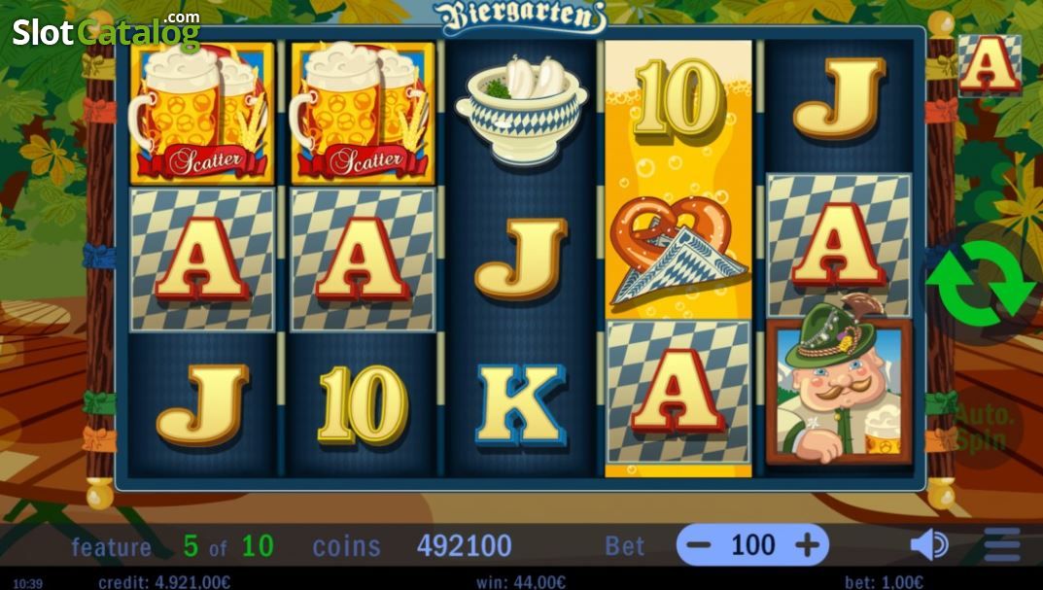This screenshot has height=590, width=1043.
Task: Click the coins amount 492100
Action: click(x=465, y=546)
